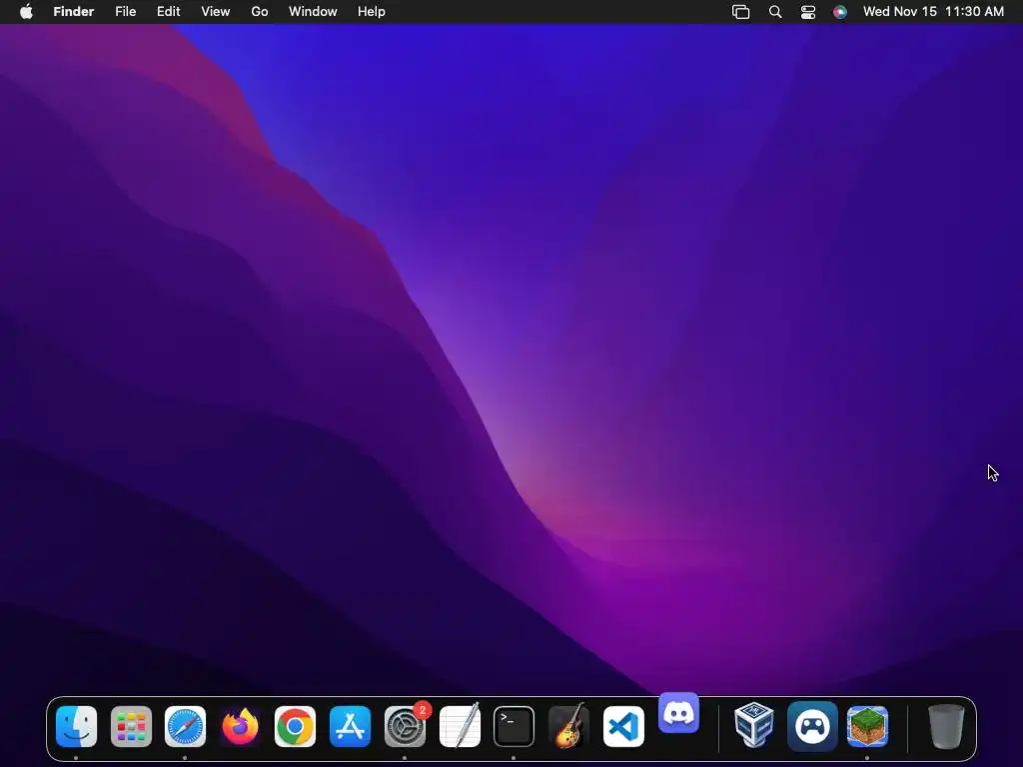Open Terminal from the Dock
Screen dimensions: 1023x767
pos(514,726)
